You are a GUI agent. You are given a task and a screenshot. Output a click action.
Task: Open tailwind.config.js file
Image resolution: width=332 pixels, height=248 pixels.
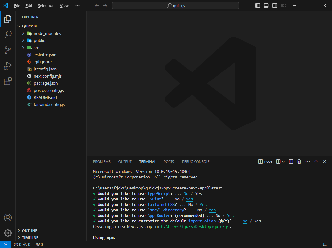(x=51, y=104)
